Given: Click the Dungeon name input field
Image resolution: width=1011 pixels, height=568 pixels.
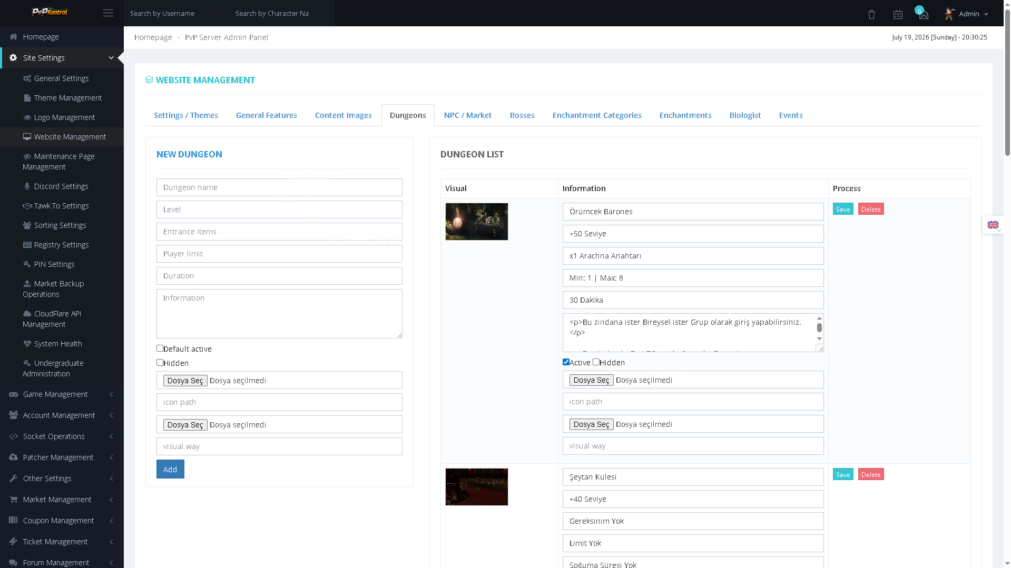Looking at the screenshot, I should [x=279, y=187].
